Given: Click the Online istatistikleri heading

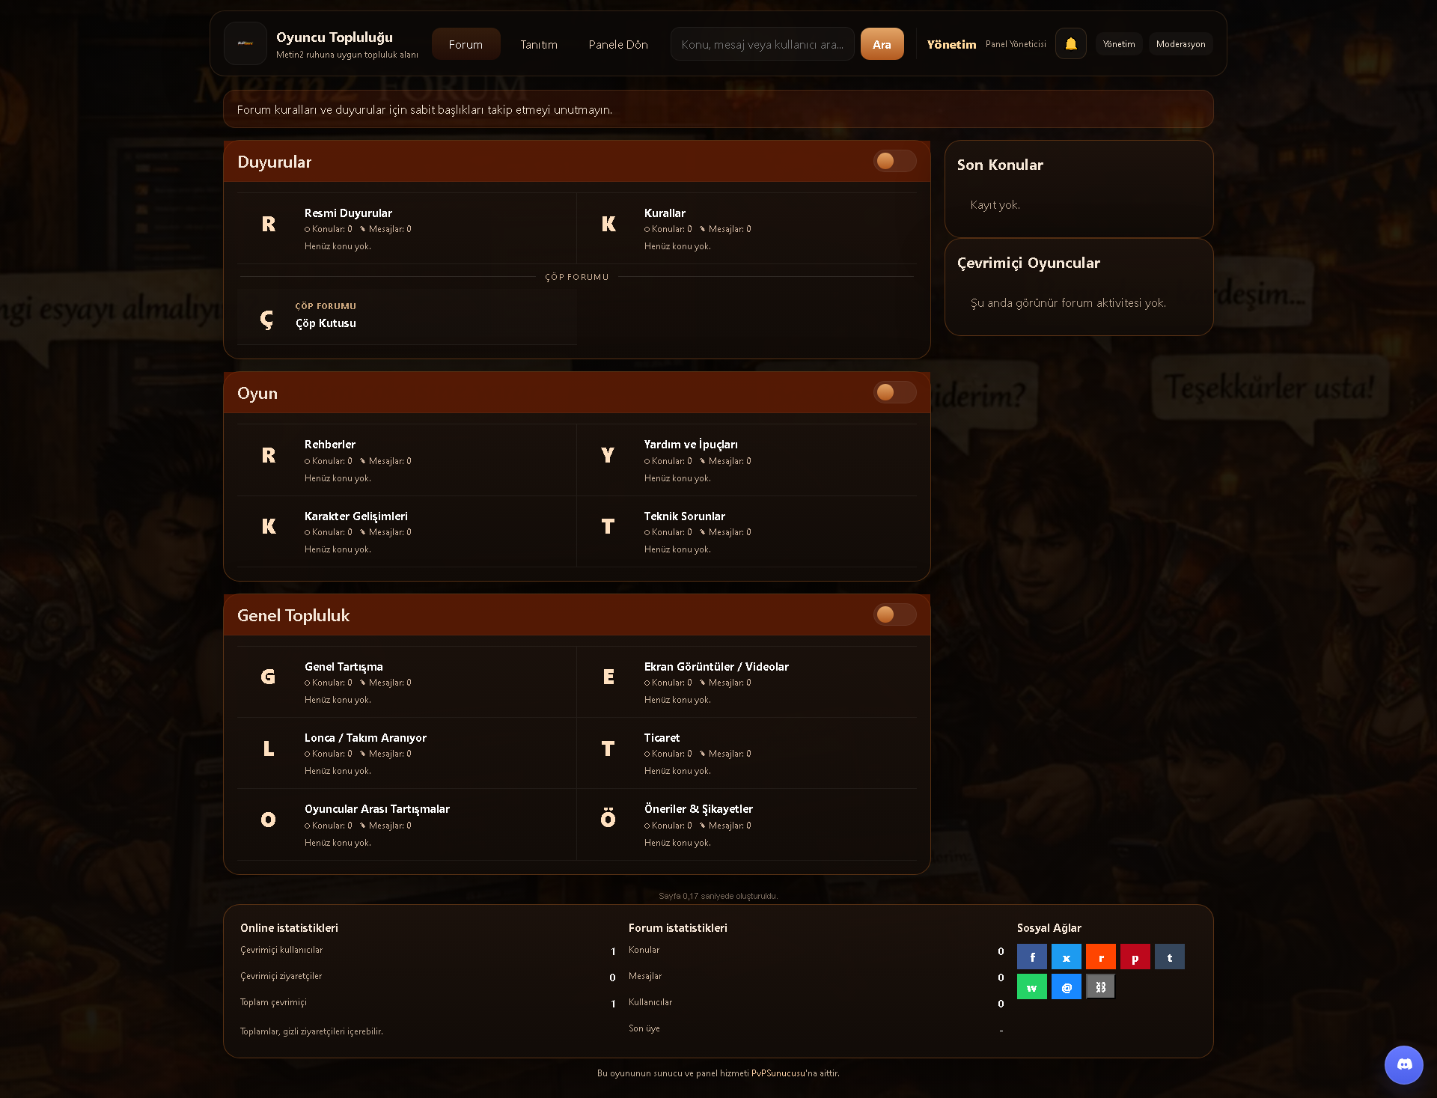Looking at the screenshot, I should point(289,928).
